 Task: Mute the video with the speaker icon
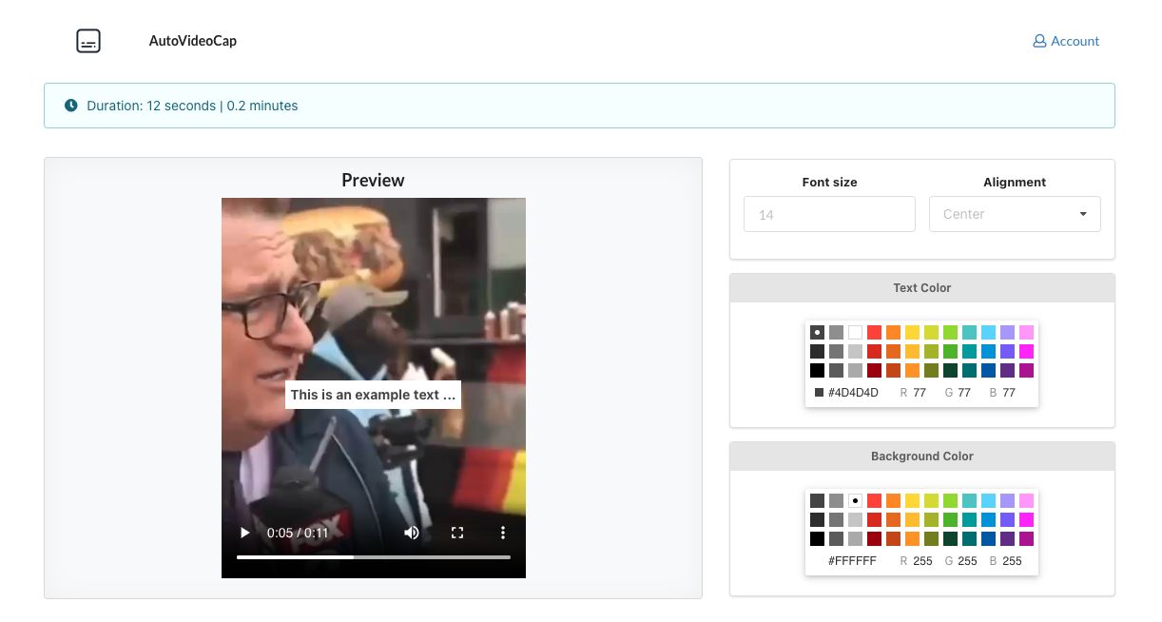(x=412, y=533)
